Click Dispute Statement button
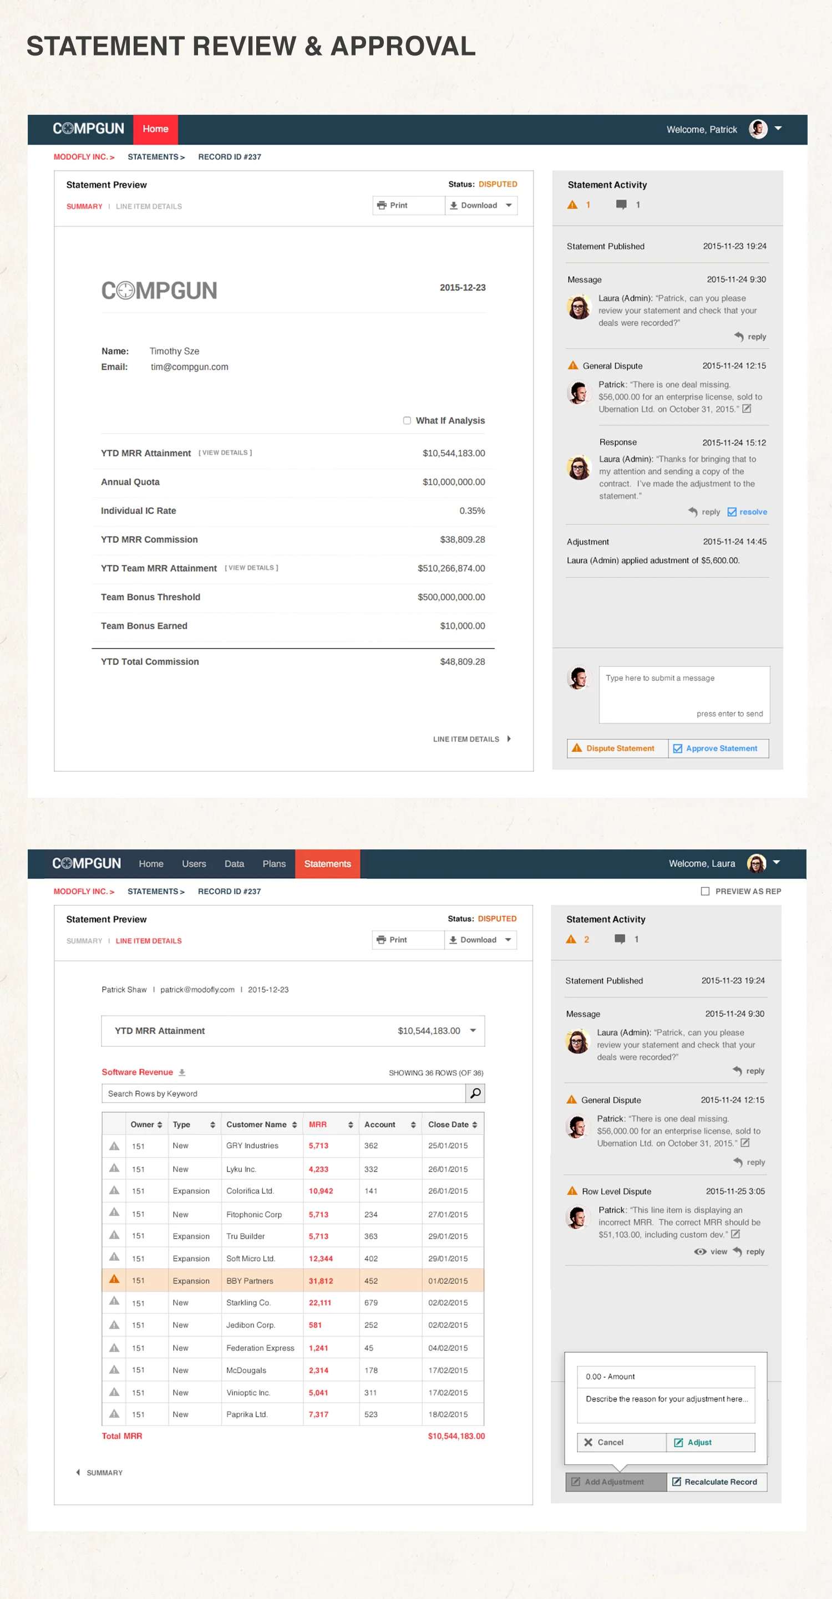The width and height of the screenshot is (832, 1599). click(x=618, y=748)
